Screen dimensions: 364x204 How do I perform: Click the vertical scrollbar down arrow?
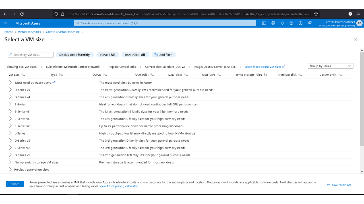(362, 172)
